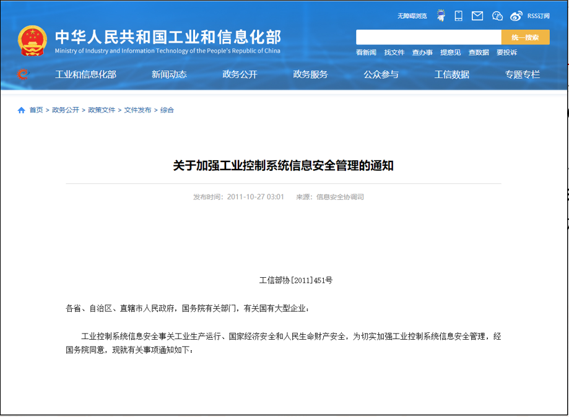Focus the site search input field
Viewport: 569px width, 417px height.
point(428,37)
